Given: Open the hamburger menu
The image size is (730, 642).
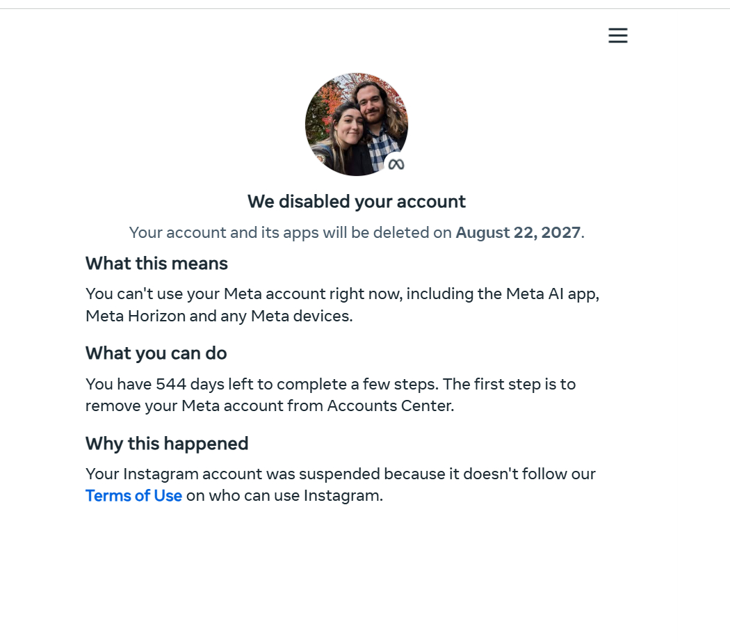Looking at the screenshot, I should tap(617, 36).
